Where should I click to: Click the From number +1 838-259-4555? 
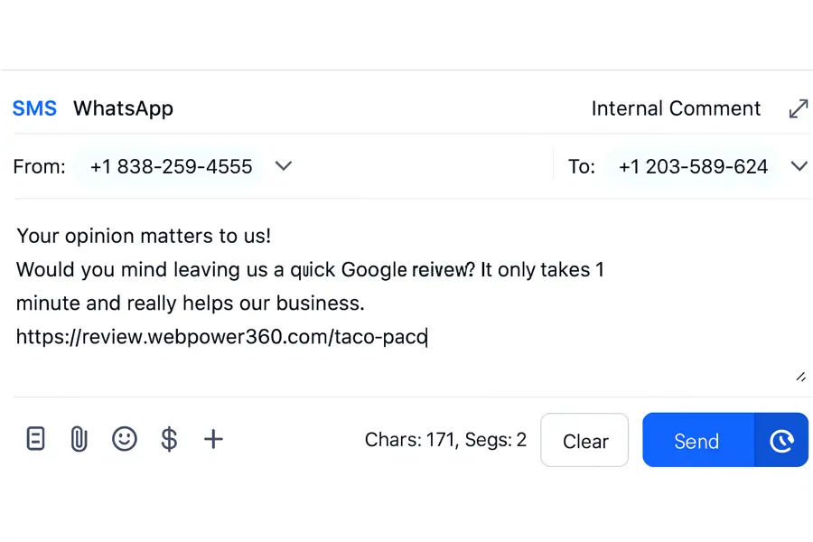[x=171, y=166]
